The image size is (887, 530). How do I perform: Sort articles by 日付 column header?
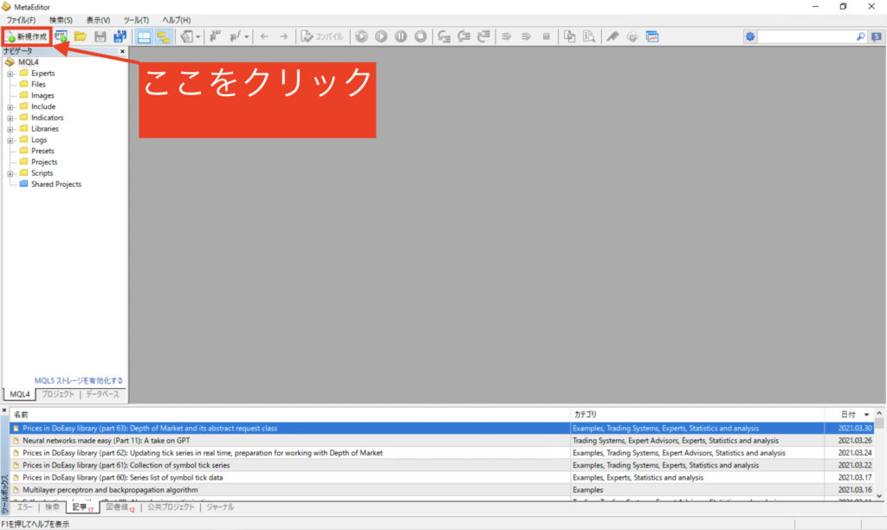pos(849,415)
